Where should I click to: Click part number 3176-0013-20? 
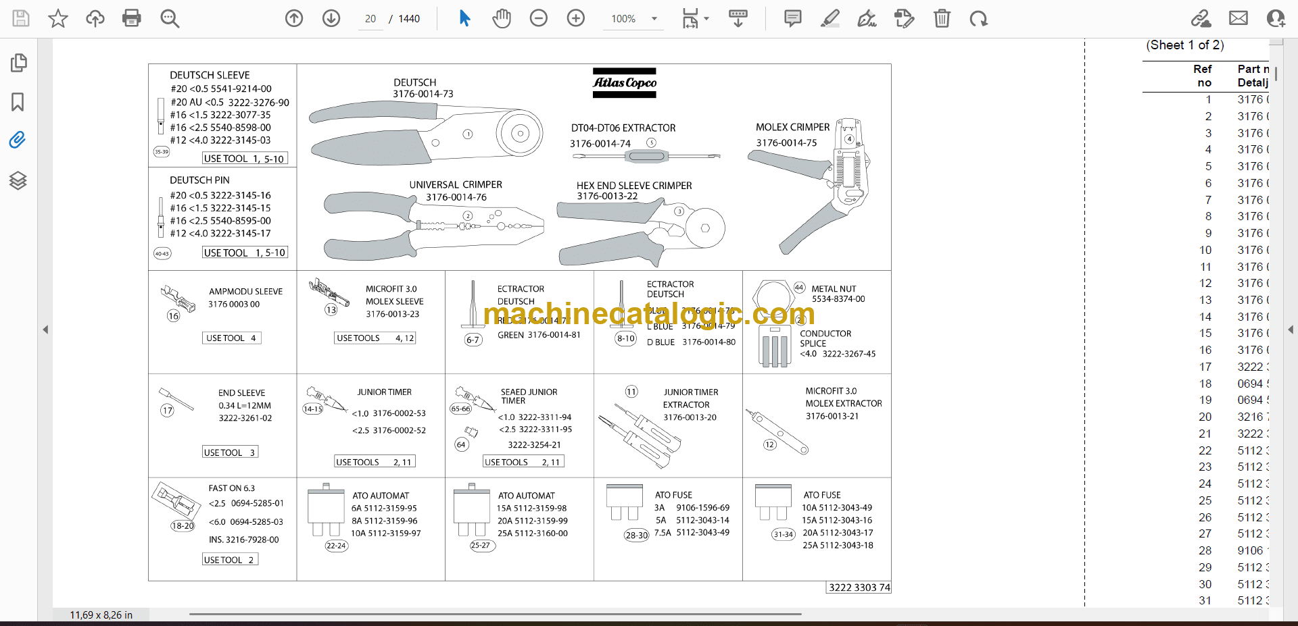pyautogui.click(x=690, y=417)
